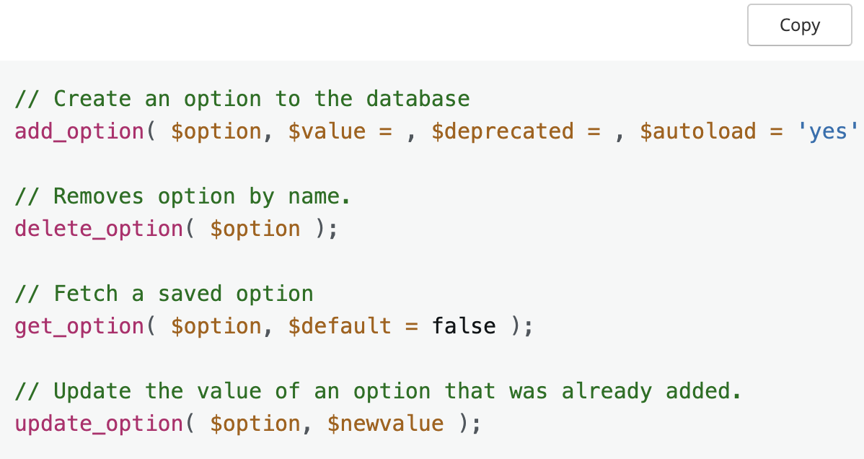Click the get_option function name
Viewport: 864px width, 459px height.
click(79, 326)
